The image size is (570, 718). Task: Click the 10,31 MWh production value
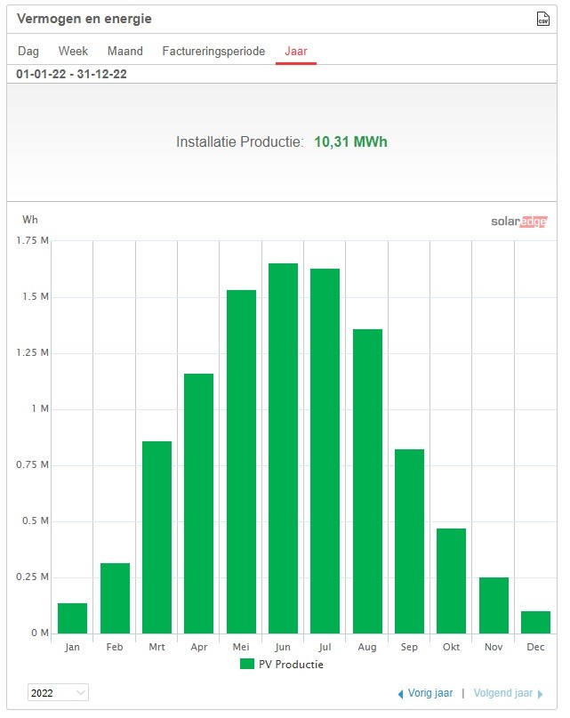(x=350, y=142)
